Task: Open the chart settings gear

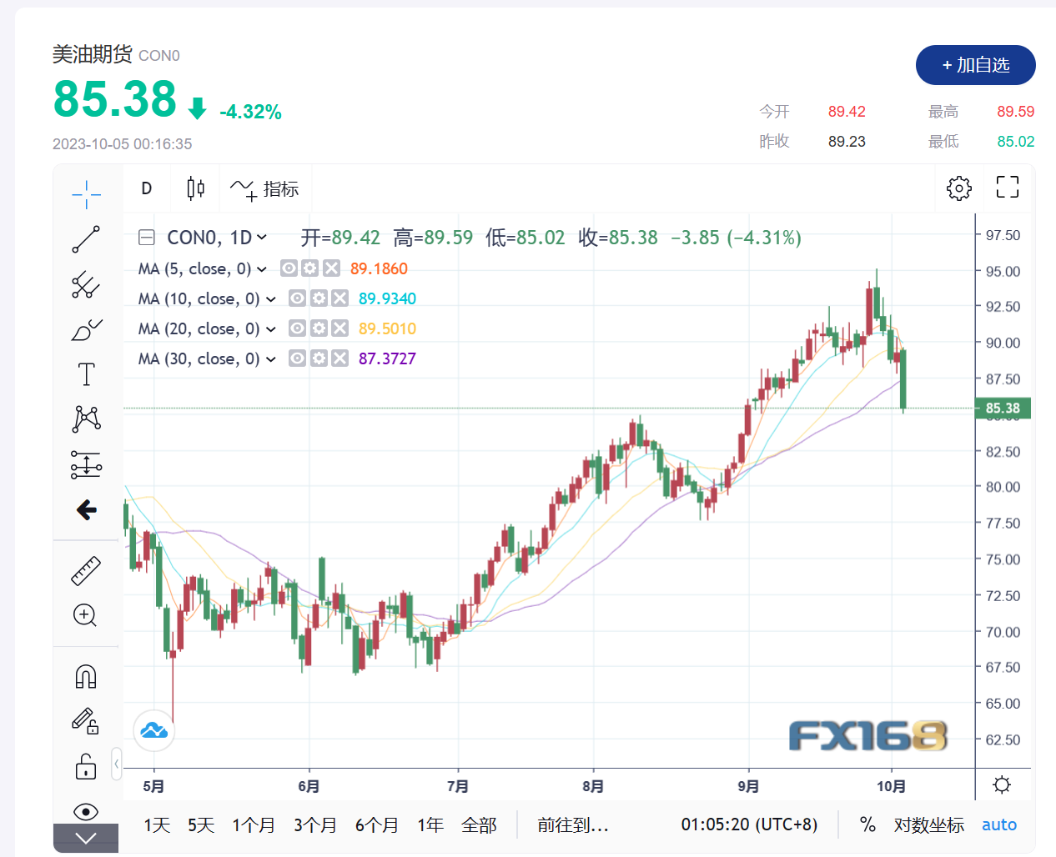Action: tap(959, 188)
